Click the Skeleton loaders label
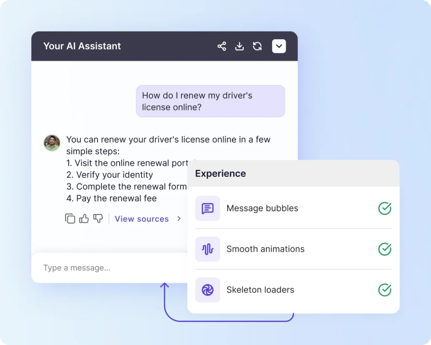The image size is (431, 345). [x=260, y=290]
